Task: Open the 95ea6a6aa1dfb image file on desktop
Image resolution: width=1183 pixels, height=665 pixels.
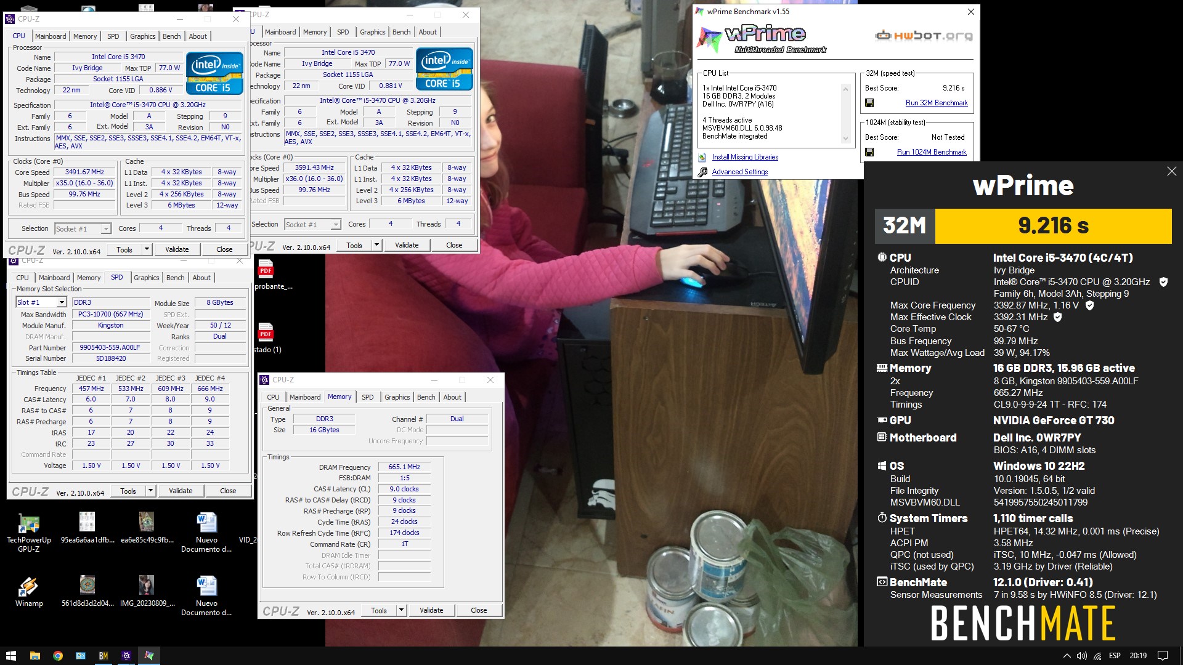Action: click(87, 528)
